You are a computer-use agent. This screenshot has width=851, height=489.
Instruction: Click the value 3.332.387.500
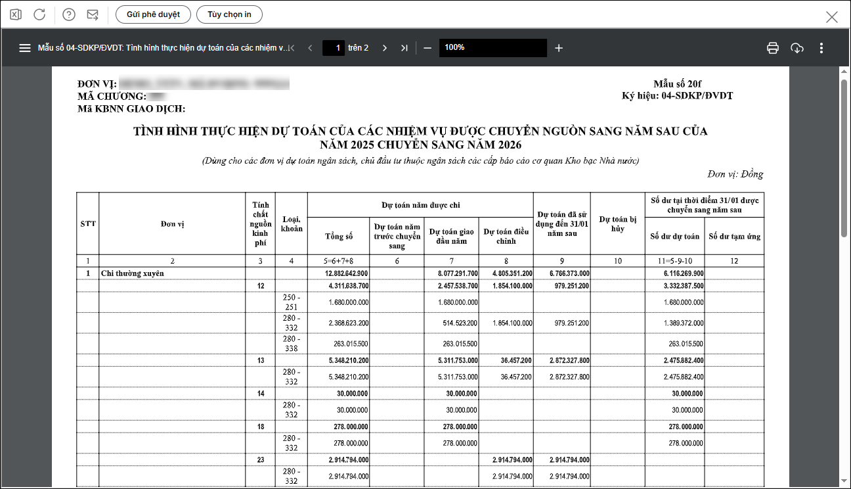pyautogui.click(x=684, y=286)
